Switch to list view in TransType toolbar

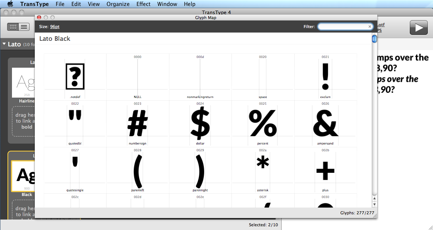click(x=24, y=27)
